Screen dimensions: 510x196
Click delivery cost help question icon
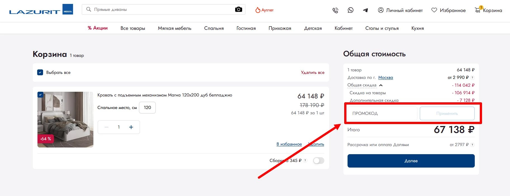[473, 78]
